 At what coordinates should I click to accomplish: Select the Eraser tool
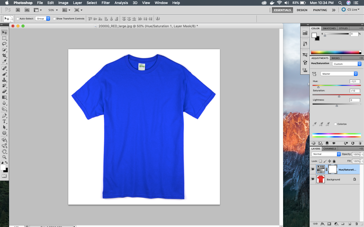click(x=4, y=91)
